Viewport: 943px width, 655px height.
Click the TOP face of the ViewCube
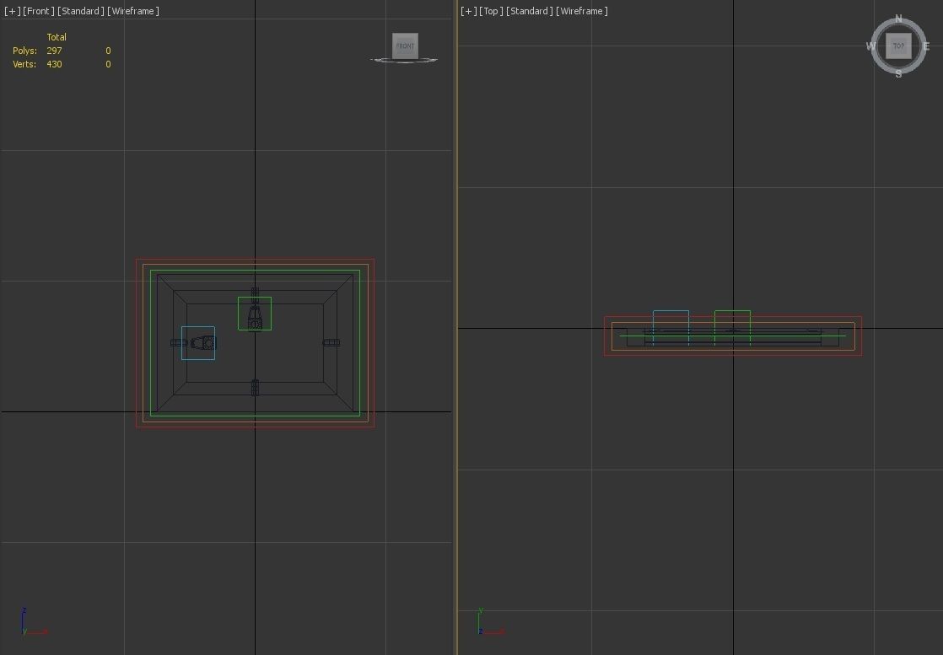click(898, 46)
